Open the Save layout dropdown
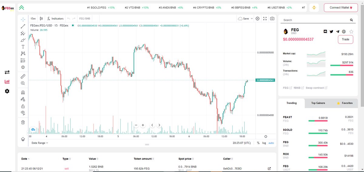Viewport: 364px width, 172px height. tap(246, 18)
